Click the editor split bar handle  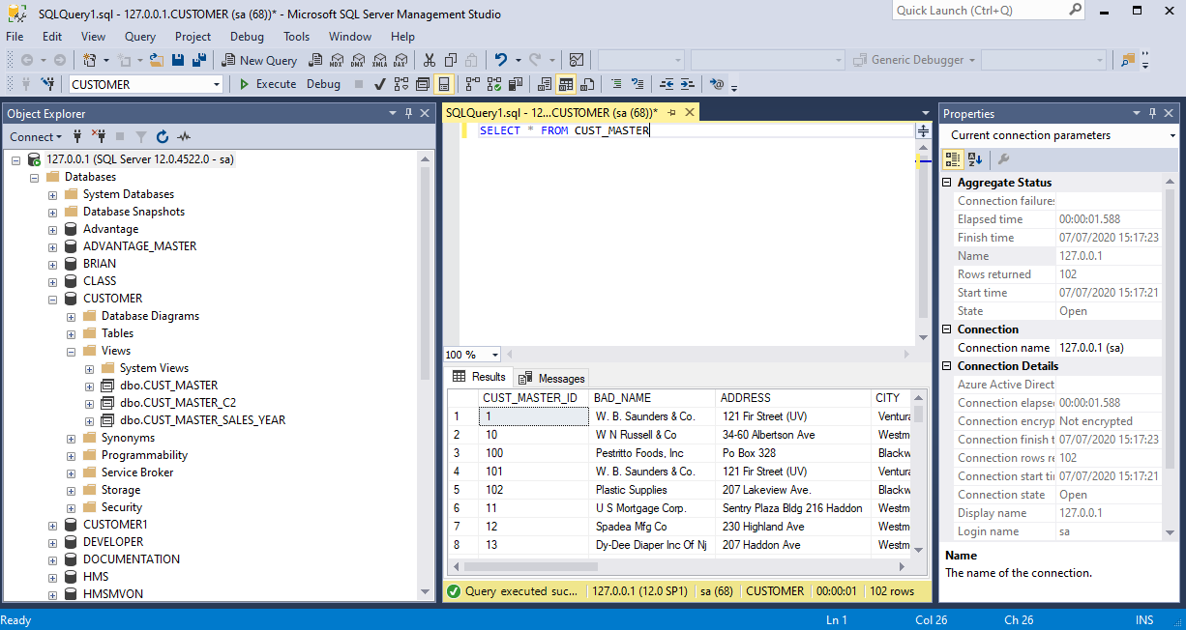pos(923,130)
